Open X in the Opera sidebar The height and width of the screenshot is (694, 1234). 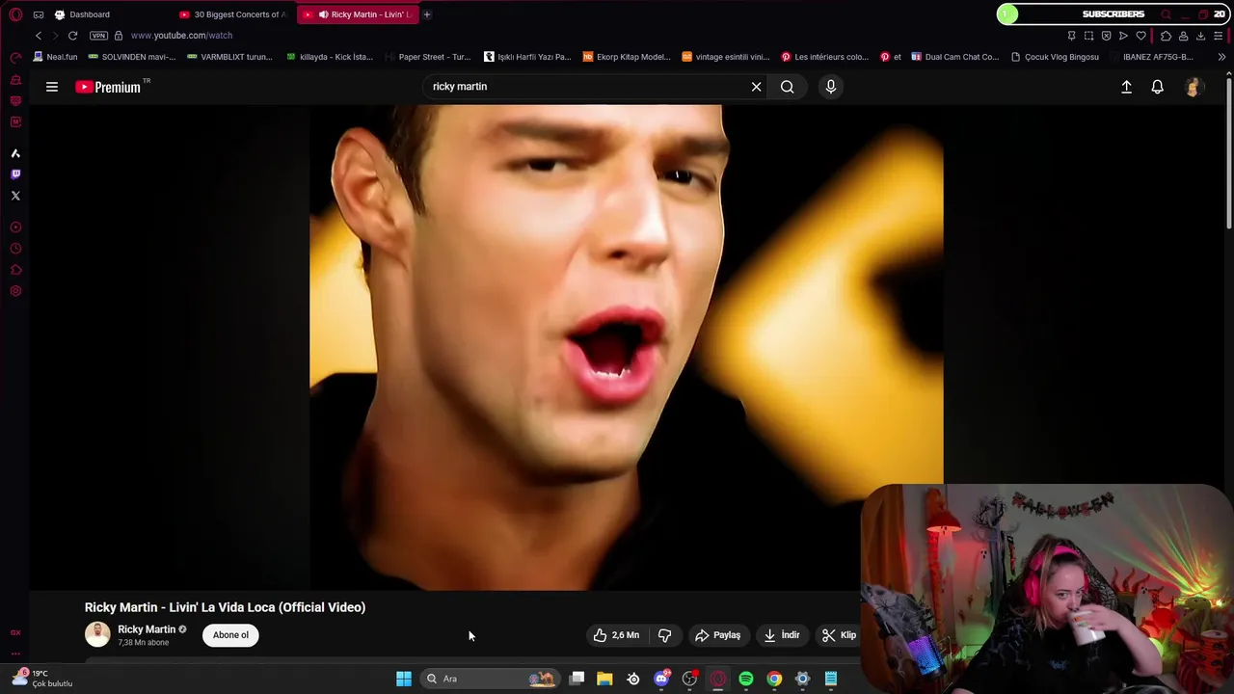(15, 196)
